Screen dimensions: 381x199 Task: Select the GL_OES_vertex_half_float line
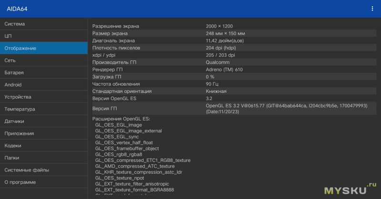tap(124, 143)
